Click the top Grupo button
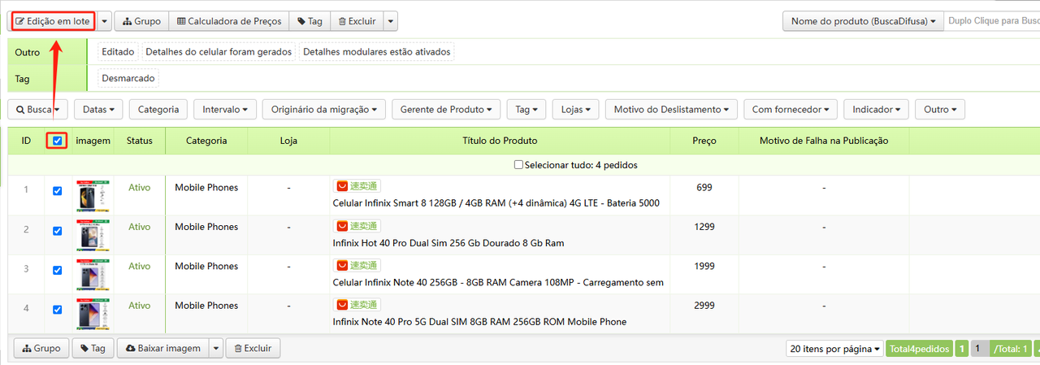This screenshot has height=365, width=1040. pos(142,21)
